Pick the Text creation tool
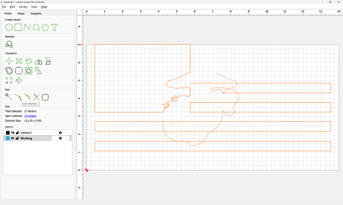 (x=55, y=27)
